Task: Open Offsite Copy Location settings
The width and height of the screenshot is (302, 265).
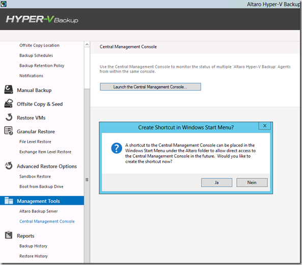Action: point(39,45)
